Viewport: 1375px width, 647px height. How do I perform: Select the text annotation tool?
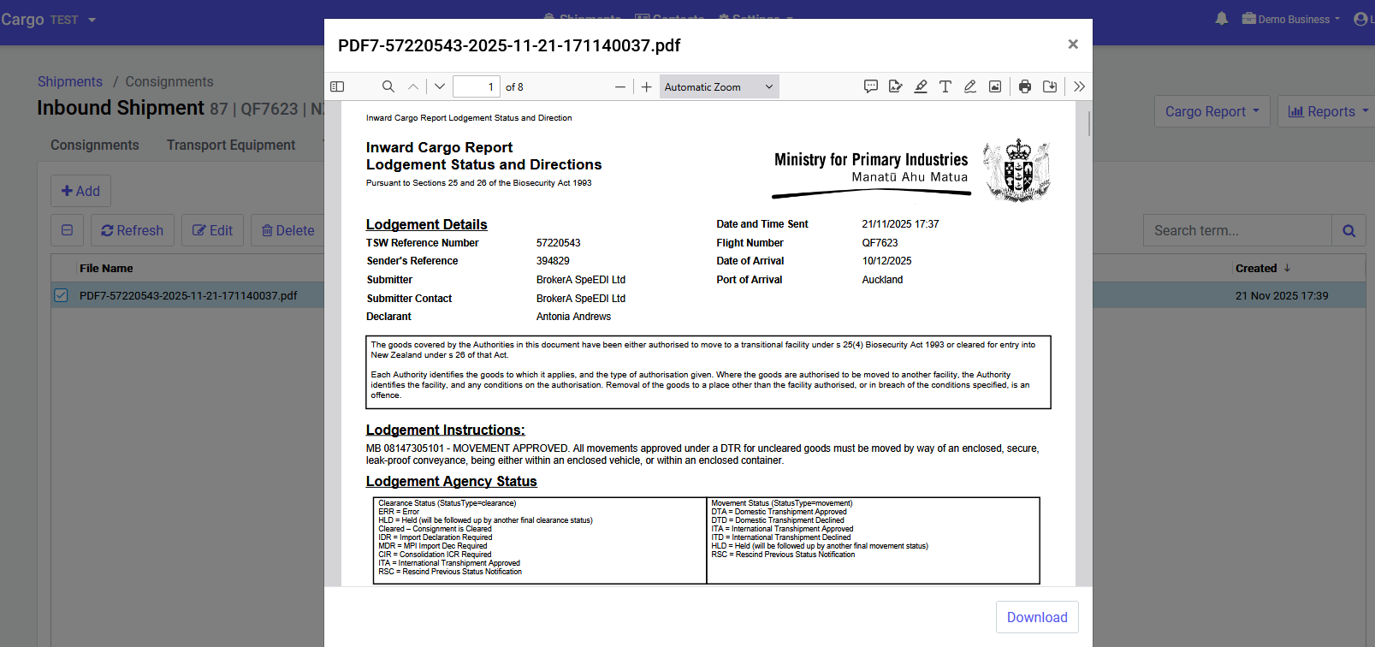point(945,86)
